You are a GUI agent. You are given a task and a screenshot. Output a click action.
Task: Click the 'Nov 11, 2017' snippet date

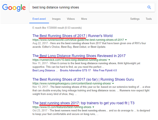point(40,63)
